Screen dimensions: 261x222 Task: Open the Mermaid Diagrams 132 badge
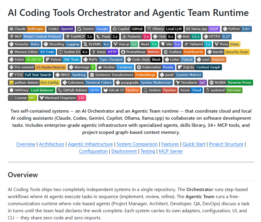coord(62,98)
